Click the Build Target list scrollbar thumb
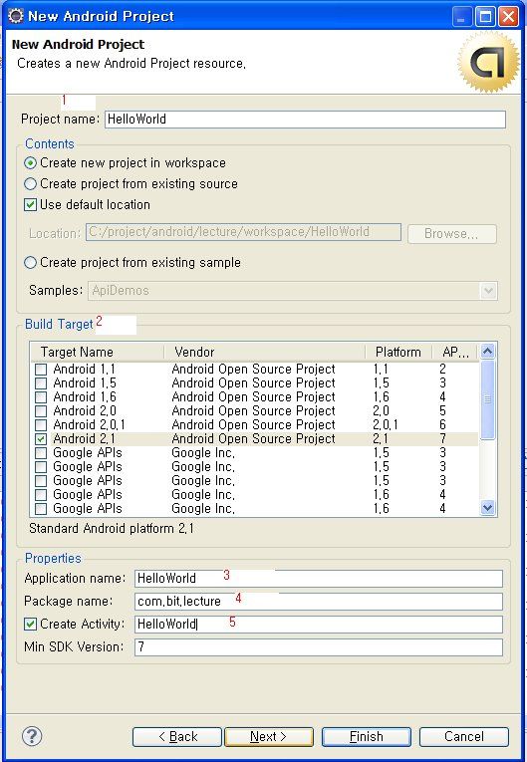The width and height of the screenshot is (527, 762). coord(487,399)
